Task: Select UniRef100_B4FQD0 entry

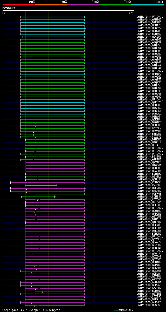Action: 149,188
